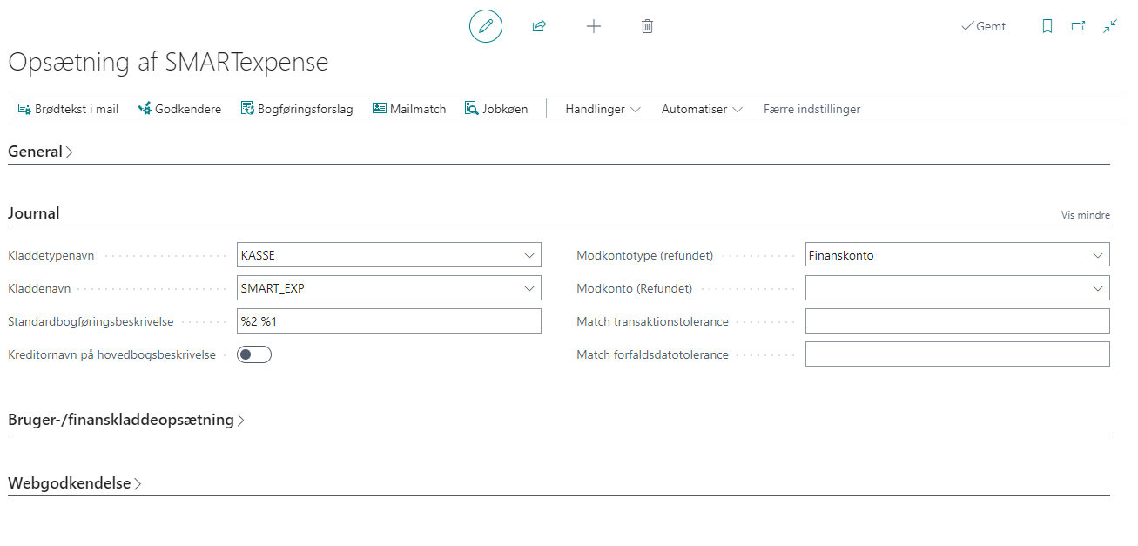Click the Vis mindre link
The image size is (1138, 546).
tap(1085, 215)
